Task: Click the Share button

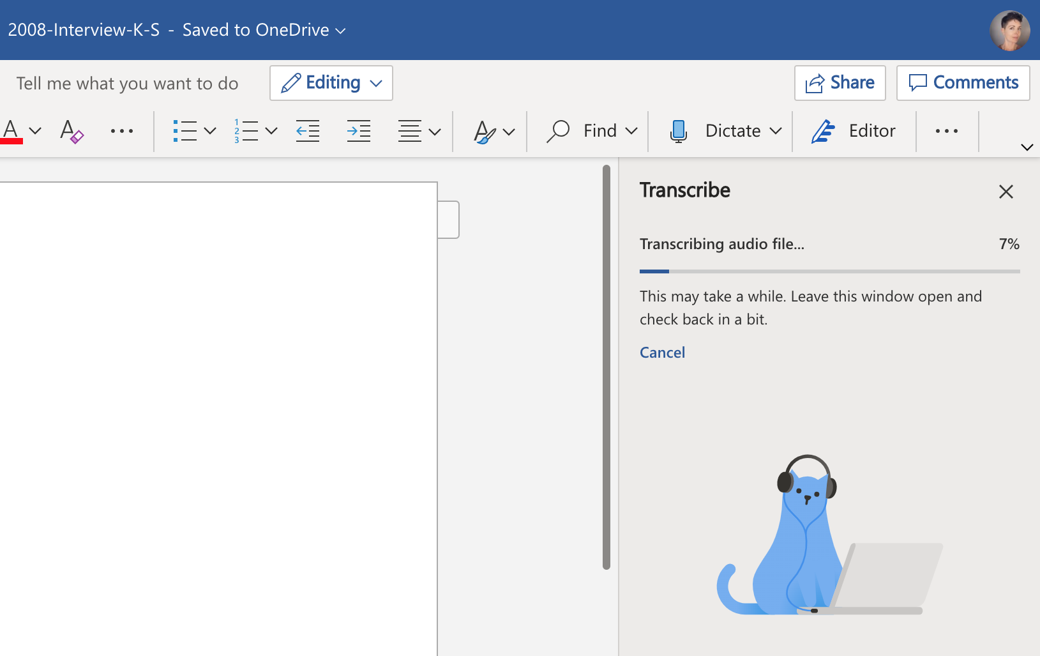Action: [840, 83]
